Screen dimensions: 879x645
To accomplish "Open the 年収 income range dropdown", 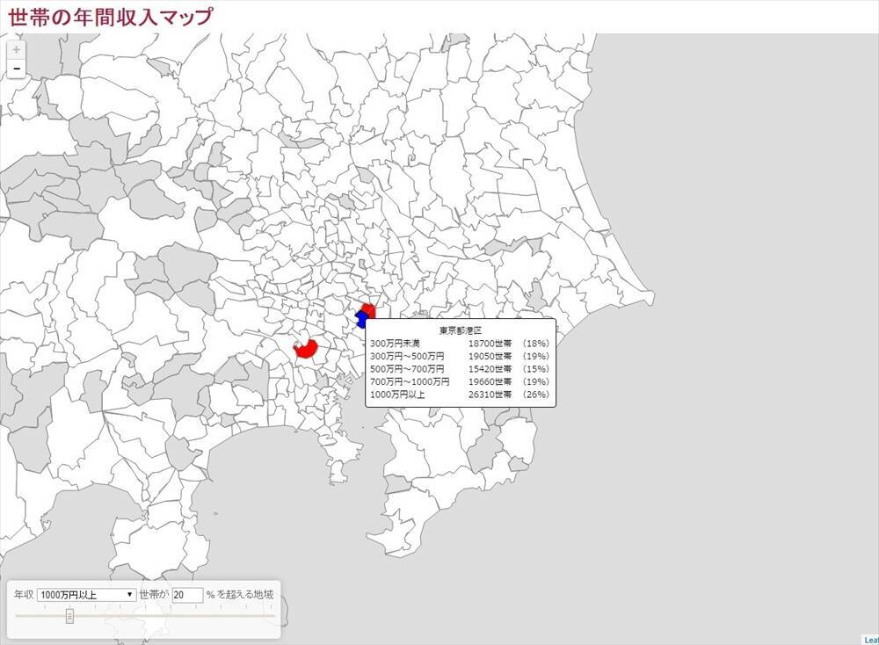I will (x=86, y=595).
